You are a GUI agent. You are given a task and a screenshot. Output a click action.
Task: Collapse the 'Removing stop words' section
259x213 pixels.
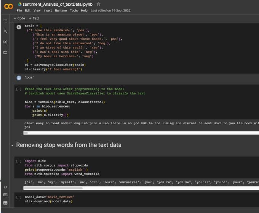(12, 146)
